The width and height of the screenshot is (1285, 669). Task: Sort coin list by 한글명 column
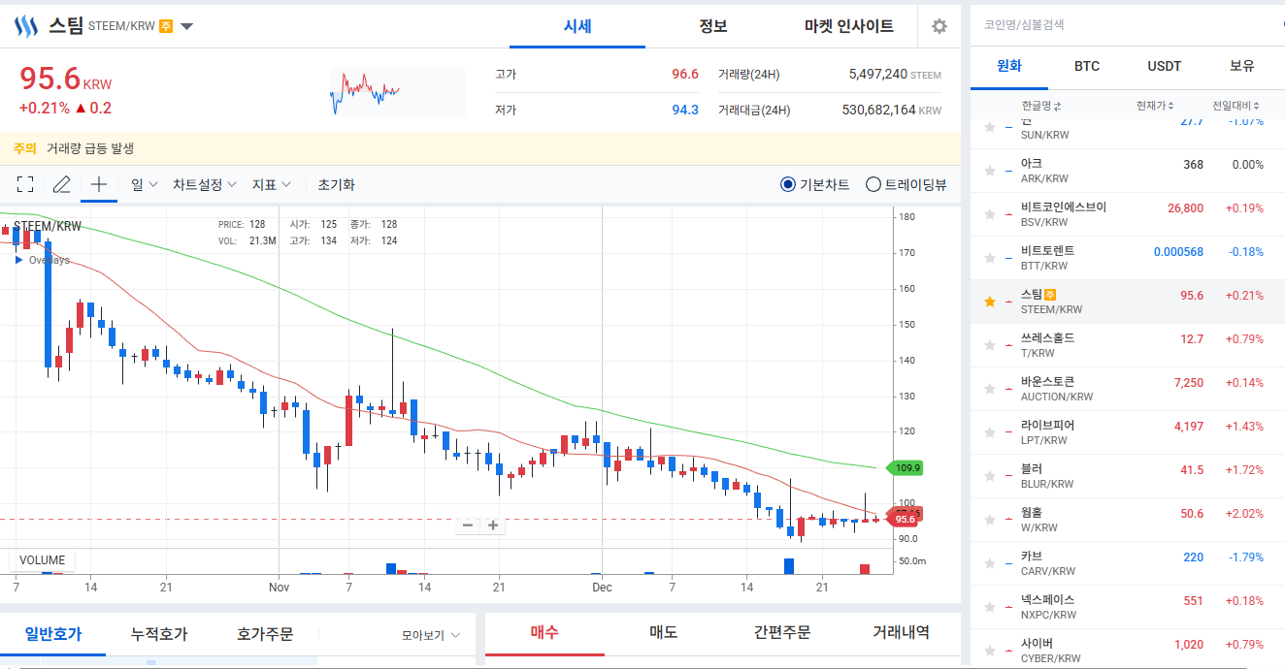pyautogui.click(x=1041, y=105)
